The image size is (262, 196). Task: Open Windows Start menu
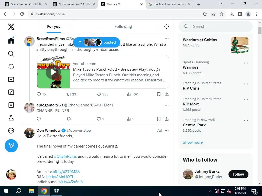tap(6, 191)
